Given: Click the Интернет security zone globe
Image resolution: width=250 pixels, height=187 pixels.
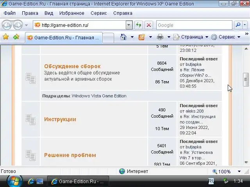Looking at the screenshot, I should click(122, 171).
